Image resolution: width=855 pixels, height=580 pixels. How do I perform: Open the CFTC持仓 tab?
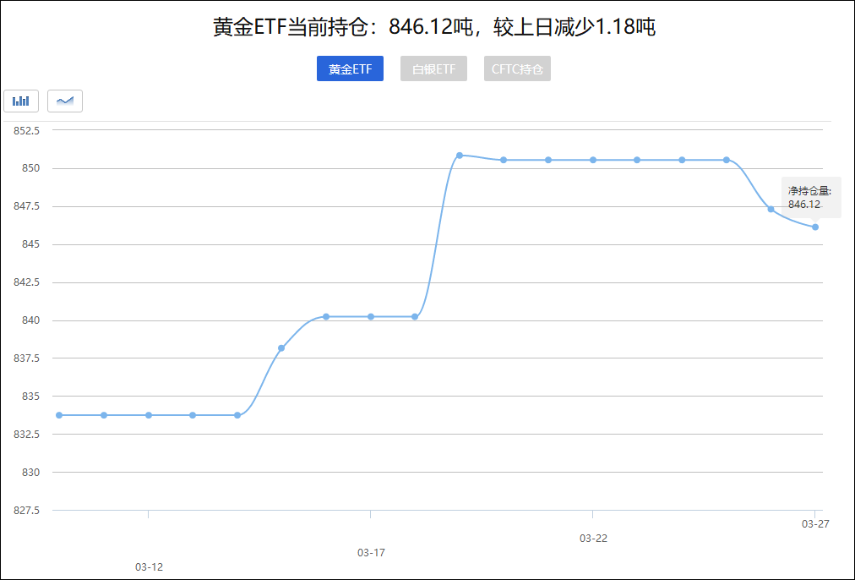coord(517,68)
